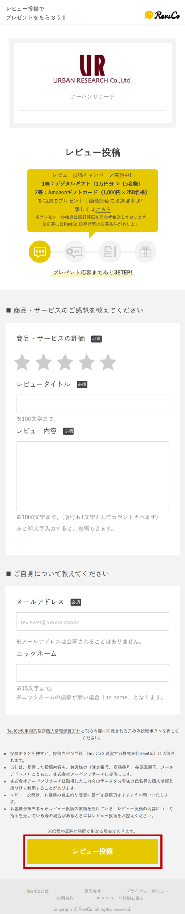Select the second rating star

tap(44, 362)
